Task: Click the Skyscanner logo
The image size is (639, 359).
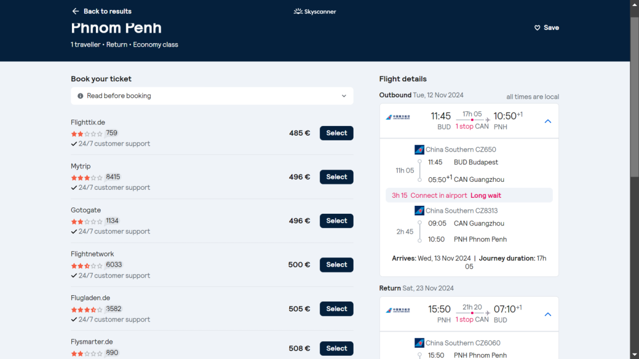Action: [315, 11]
